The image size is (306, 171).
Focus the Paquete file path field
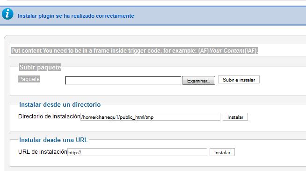coord(123,80)
